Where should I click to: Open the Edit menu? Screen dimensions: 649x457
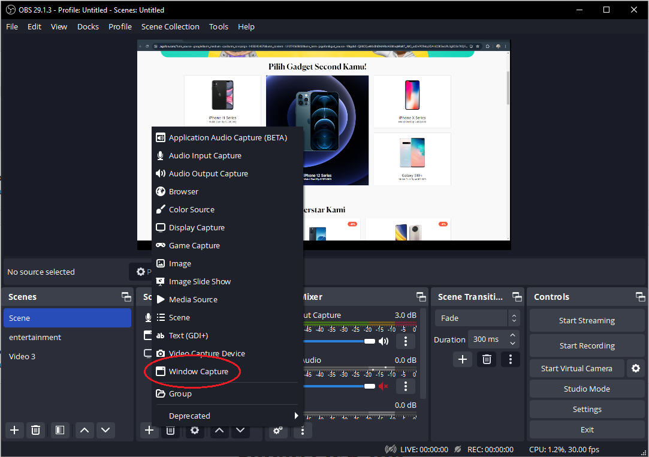click(x=34, y=26)
